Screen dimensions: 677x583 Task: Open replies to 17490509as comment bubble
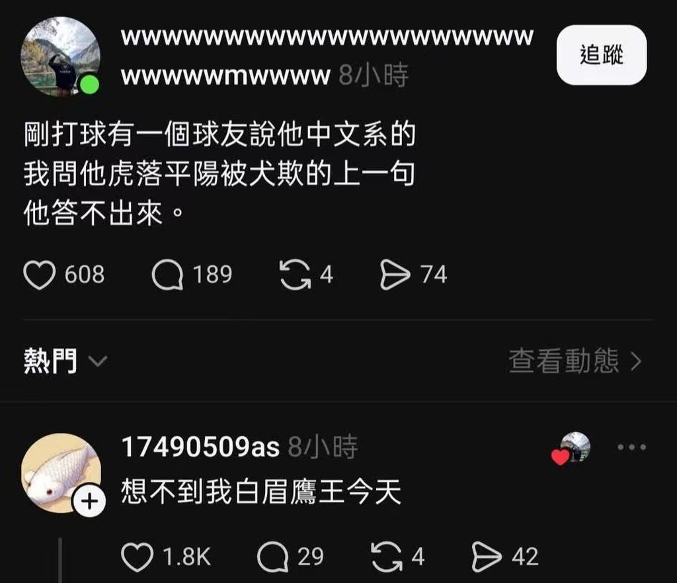273,557
